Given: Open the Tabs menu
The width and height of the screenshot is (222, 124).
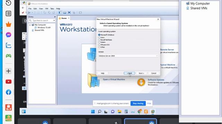Looking at the screenshot, I should tap(52, 9).
